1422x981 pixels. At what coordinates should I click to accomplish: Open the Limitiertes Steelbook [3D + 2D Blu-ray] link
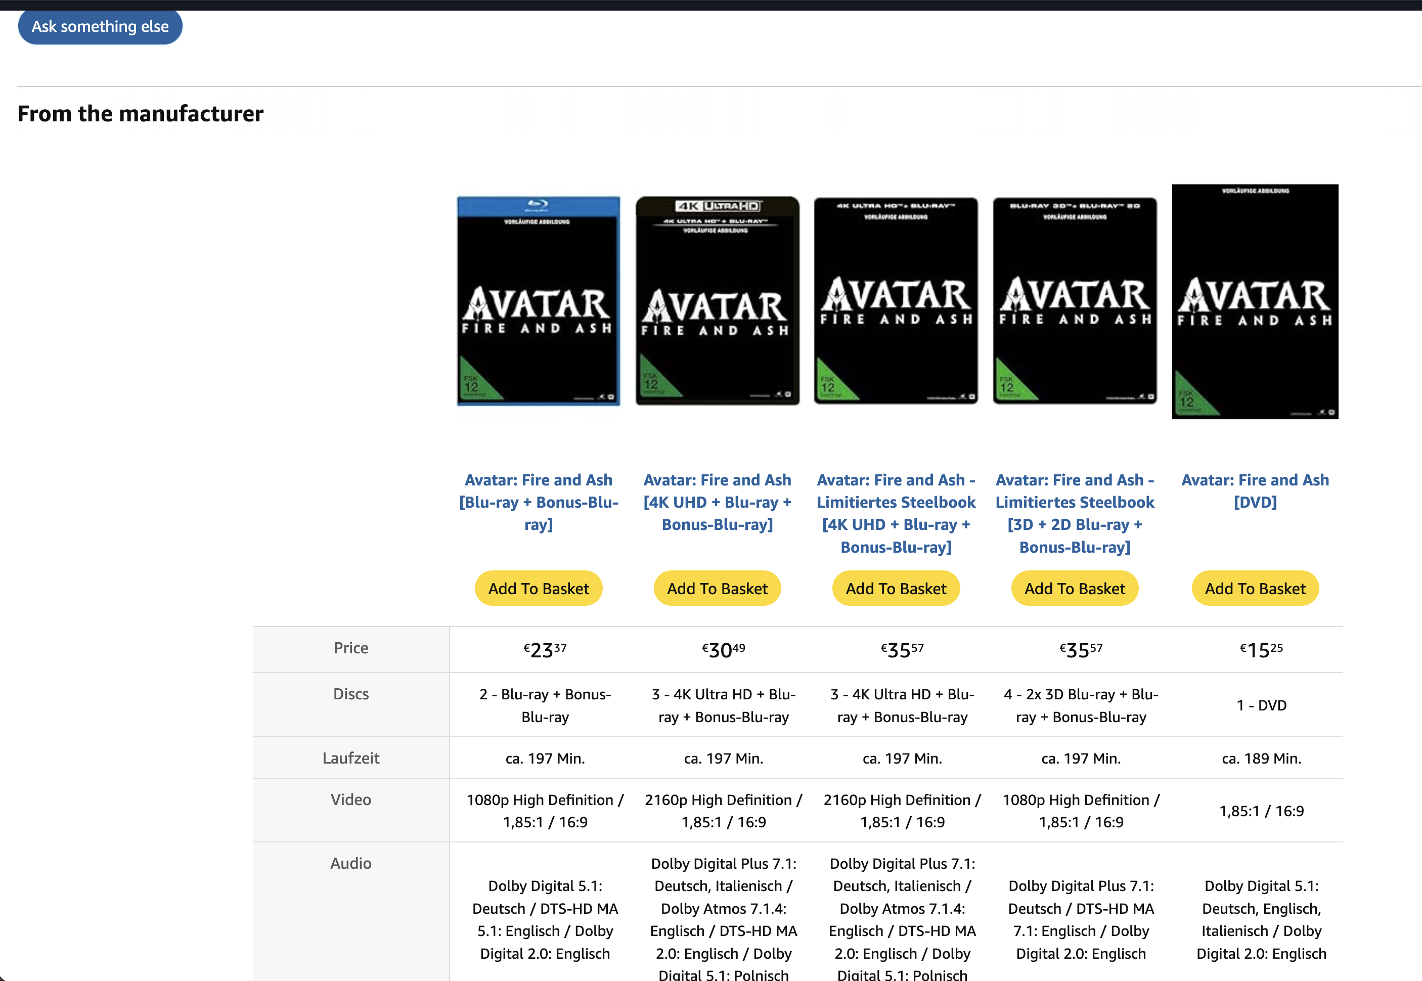(1075, 513)
